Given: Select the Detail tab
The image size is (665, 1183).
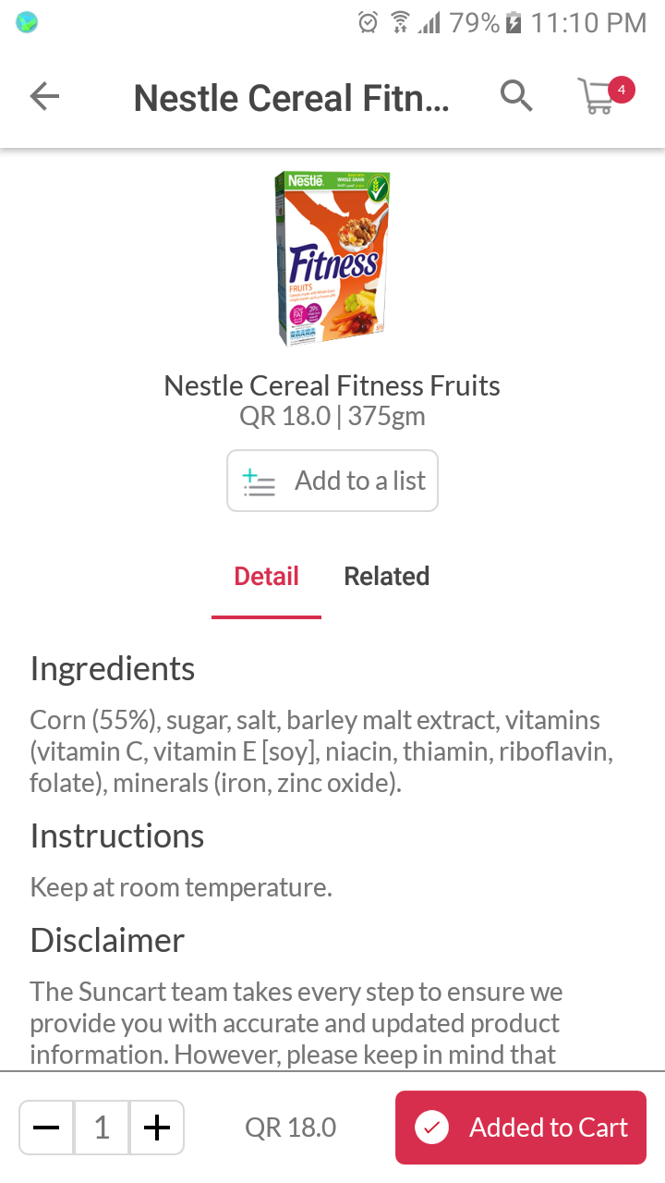Looking at the screenshot, I should tap(266, 577).
